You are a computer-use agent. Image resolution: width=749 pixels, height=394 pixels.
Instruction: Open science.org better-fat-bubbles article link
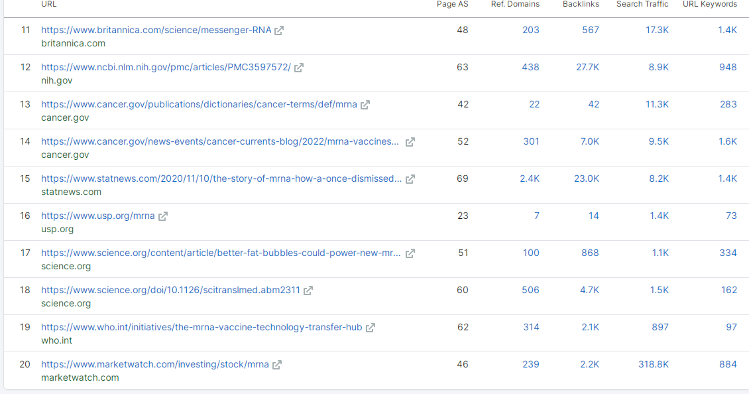(x=221, y=253)
